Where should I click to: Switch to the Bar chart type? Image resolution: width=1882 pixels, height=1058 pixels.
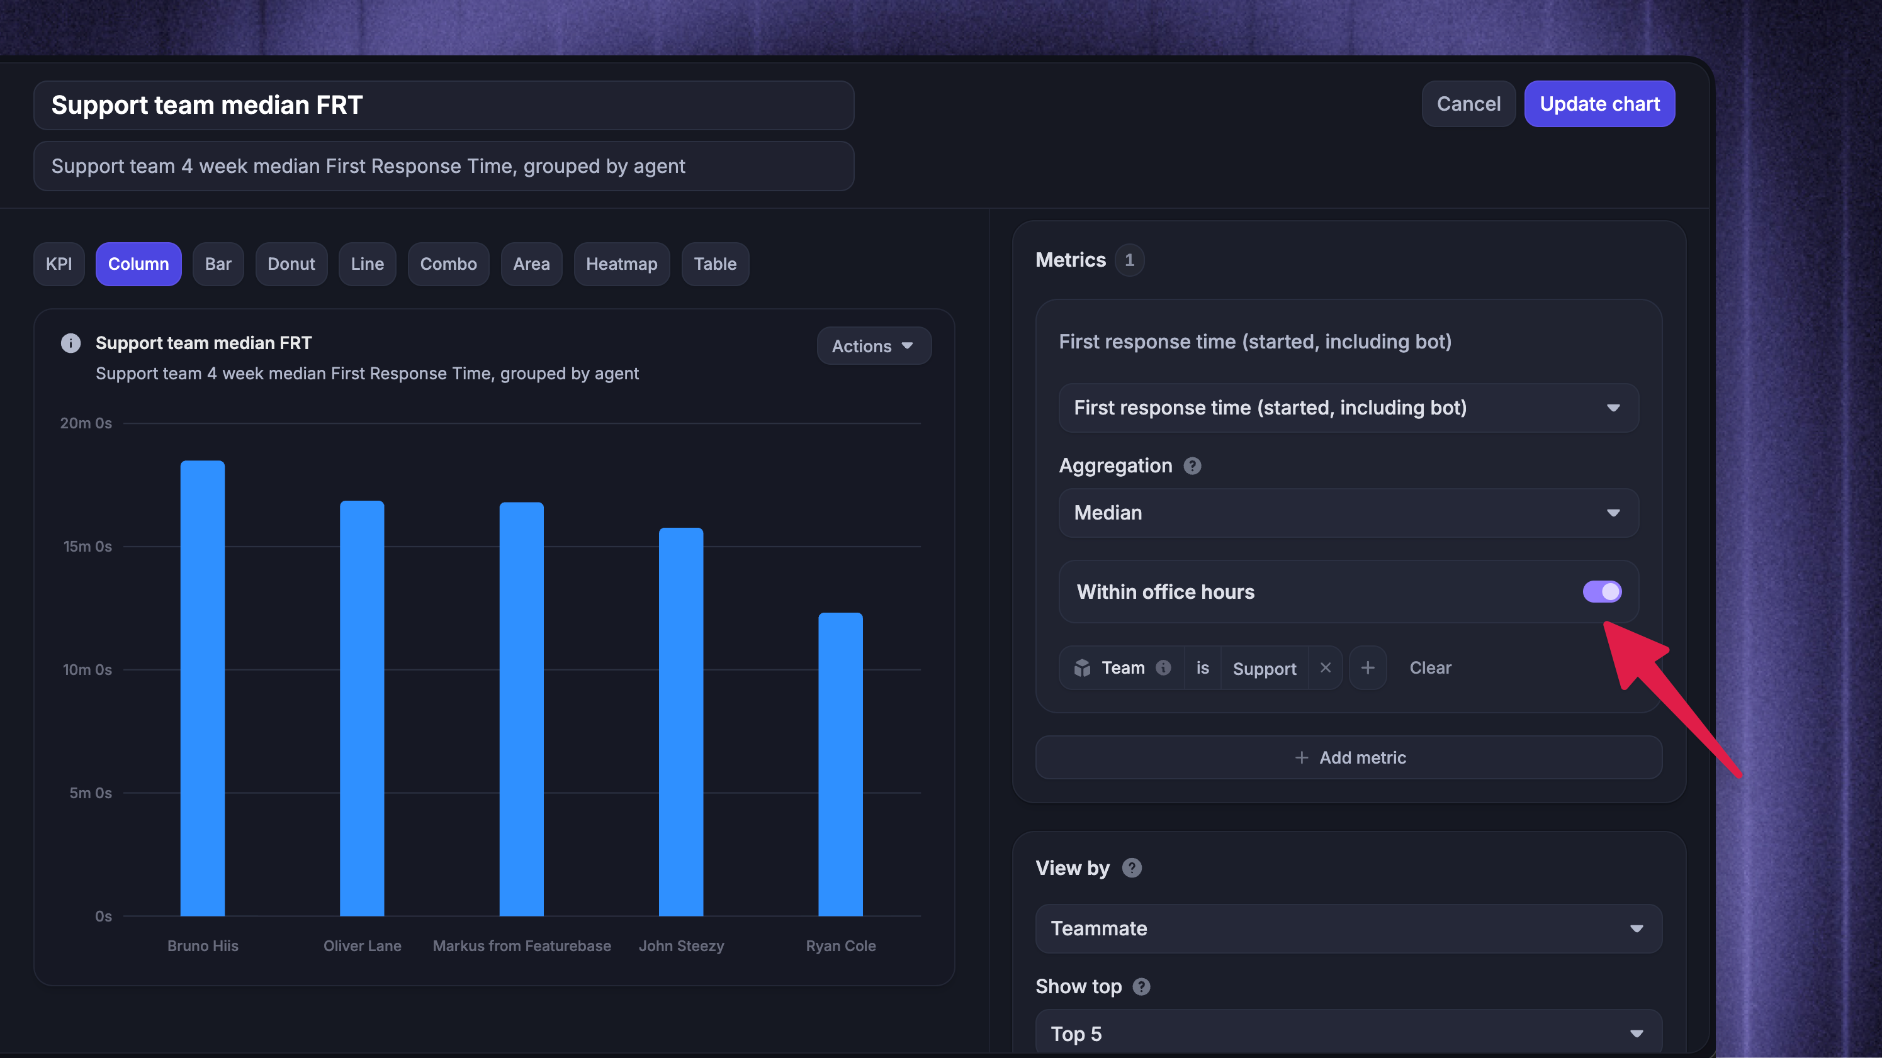[218, 264]
